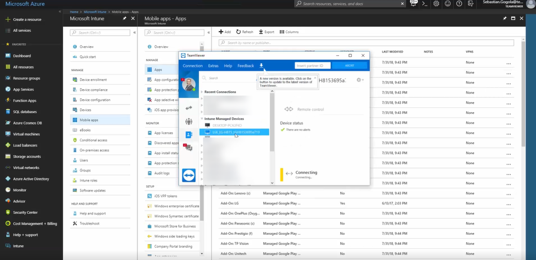Expand Recent Connections group in TeamViewer
The width and height of the screenshot is (536, 260).
point(202,92)
